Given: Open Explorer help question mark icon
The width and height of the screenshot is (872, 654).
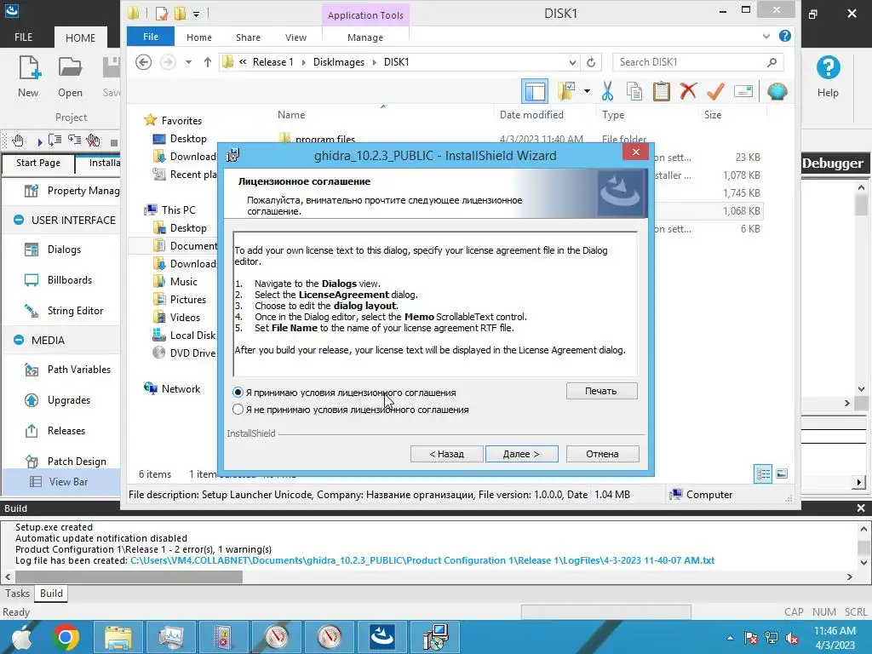Looking at the screenshot, I should pos(785,36).
